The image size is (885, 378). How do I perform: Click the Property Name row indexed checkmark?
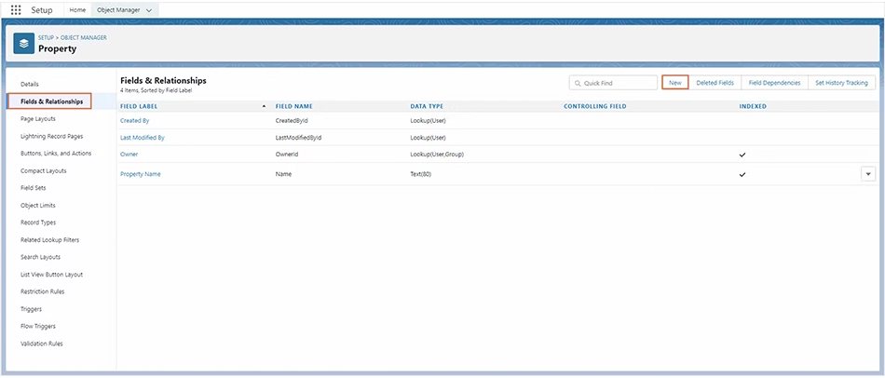click(x=742, y=175)
